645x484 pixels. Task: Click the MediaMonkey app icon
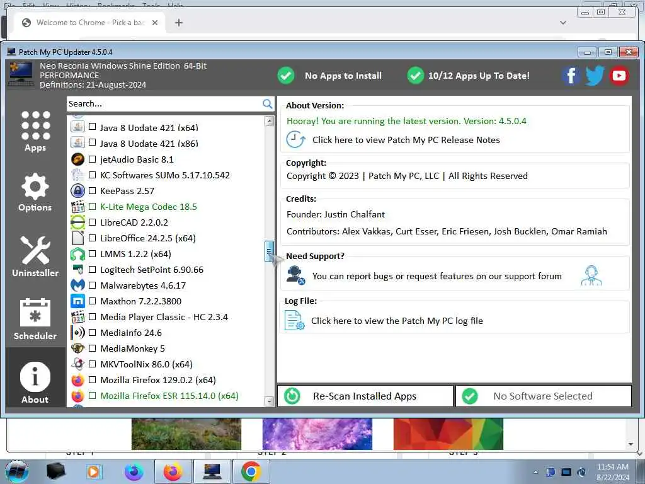coord(77,348)
